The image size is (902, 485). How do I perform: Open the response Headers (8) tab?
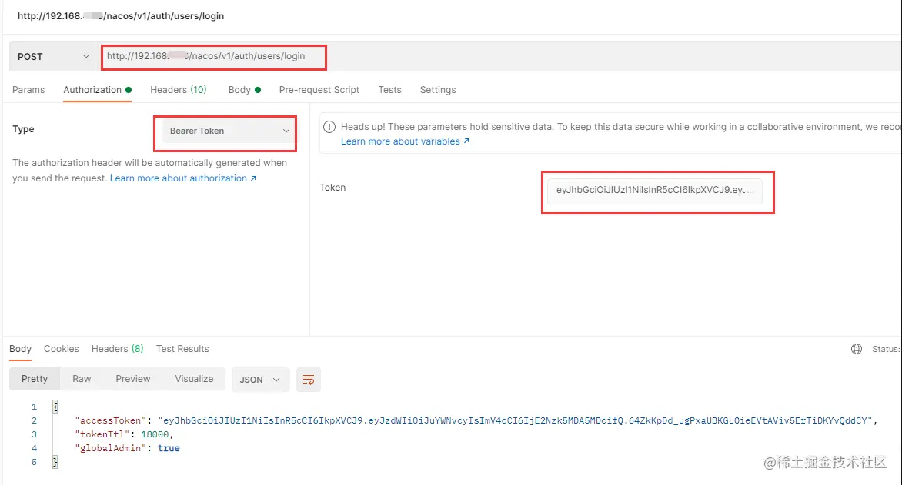[117, 349]
